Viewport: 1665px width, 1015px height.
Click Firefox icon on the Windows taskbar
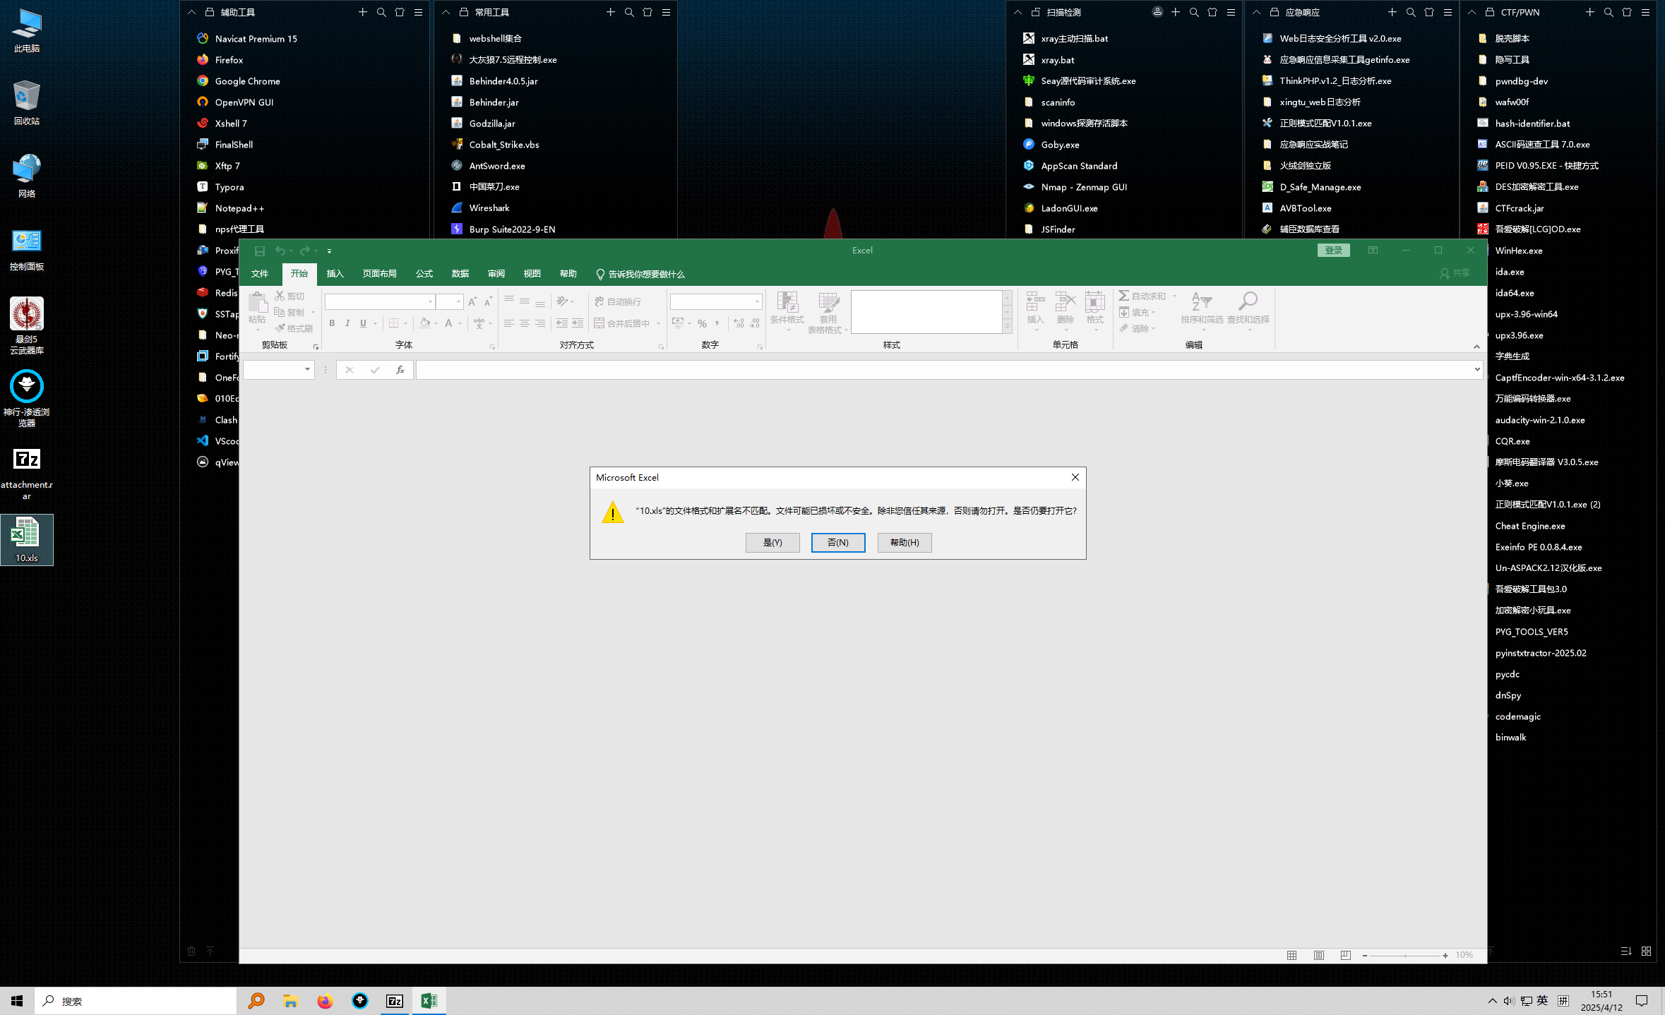(325, 1001)
